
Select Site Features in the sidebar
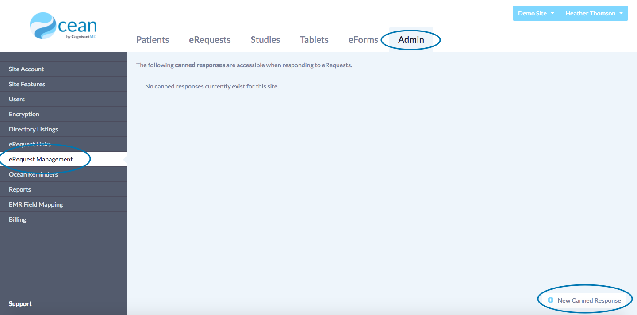pyautogui.click(x=27, y=84)
